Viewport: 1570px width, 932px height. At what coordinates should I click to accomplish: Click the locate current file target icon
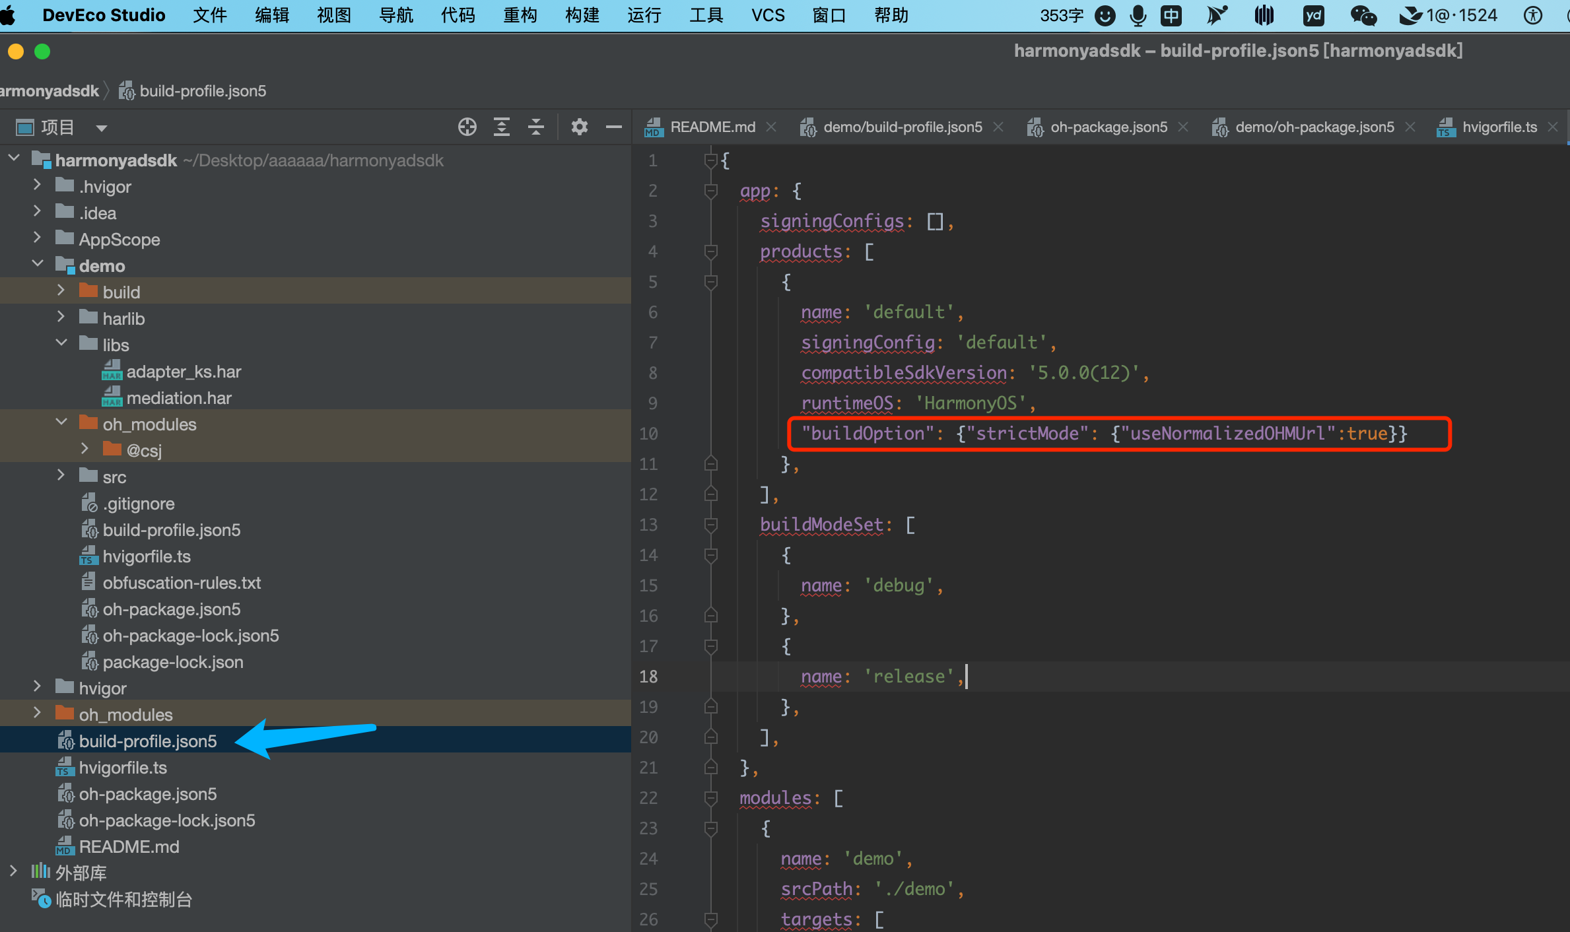pos(467,127)
